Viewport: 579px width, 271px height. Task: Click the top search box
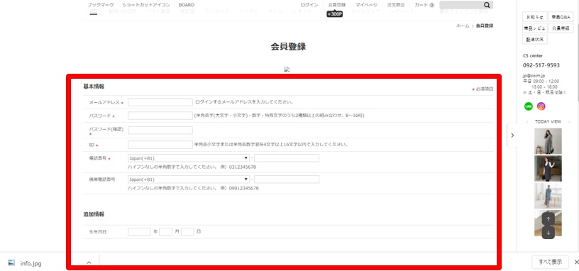461,5
